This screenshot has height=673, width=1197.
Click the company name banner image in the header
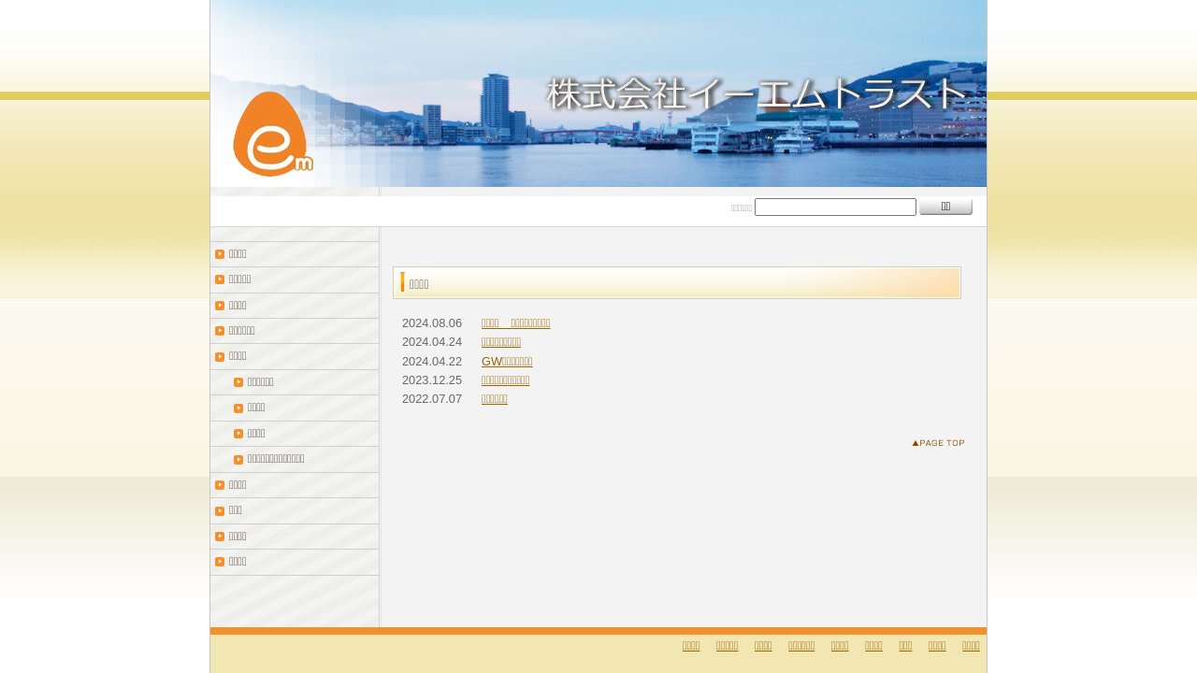tap(756, 93)
